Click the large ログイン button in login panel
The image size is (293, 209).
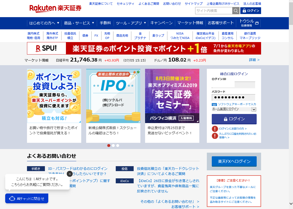pos(234,119)
